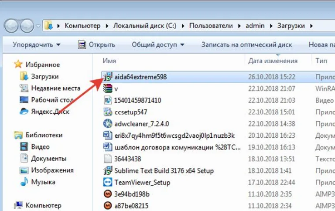Click the video file icon for 15401459871410
The height and width of the screenshot is (211, 335).
(108, 100)
